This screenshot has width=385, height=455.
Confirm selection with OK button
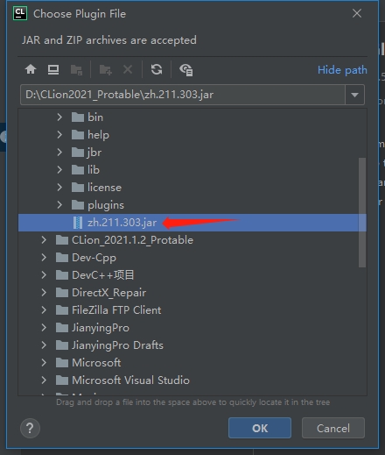point(260,428)
